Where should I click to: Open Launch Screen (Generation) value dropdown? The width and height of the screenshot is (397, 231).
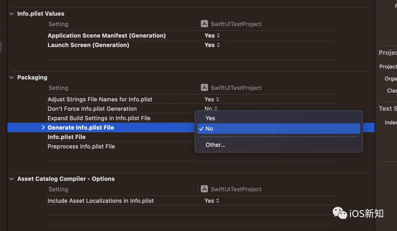coord(212,45)
